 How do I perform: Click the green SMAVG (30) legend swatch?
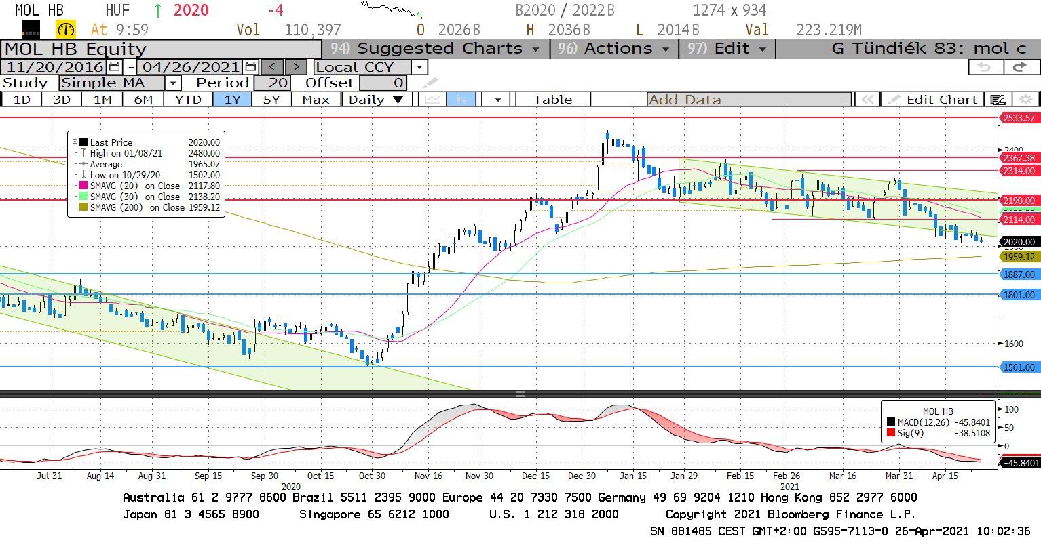tap(83, 197)
